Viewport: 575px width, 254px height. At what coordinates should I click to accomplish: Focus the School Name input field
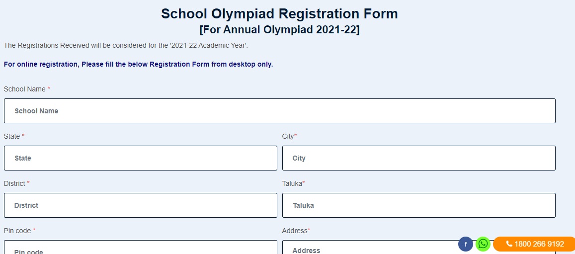pyautogui.click(x=279, y=111)
